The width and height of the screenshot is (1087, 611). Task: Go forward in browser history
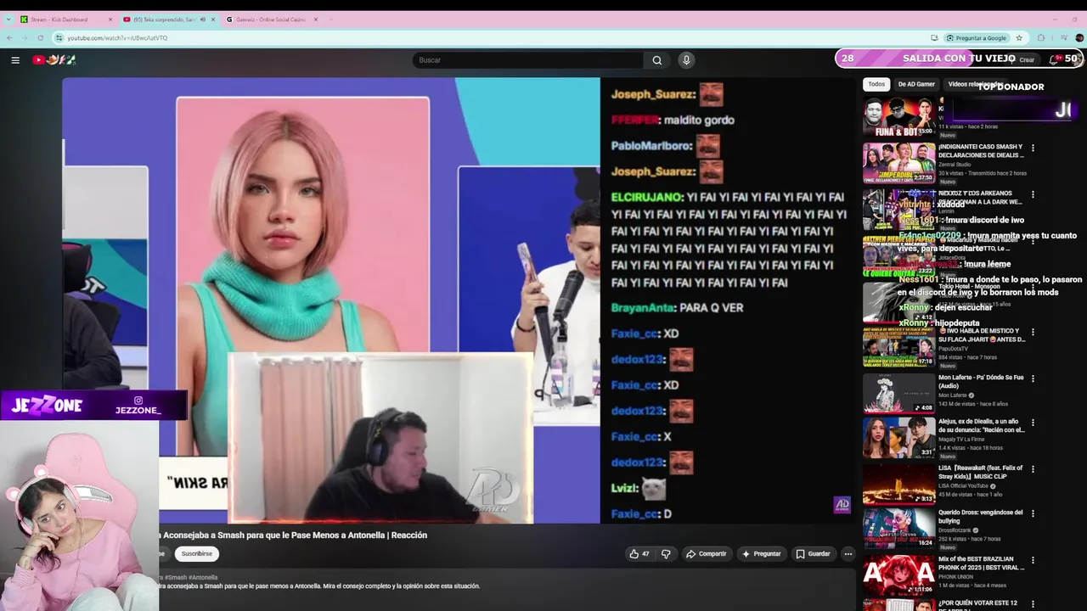click(x=25, y=37)
